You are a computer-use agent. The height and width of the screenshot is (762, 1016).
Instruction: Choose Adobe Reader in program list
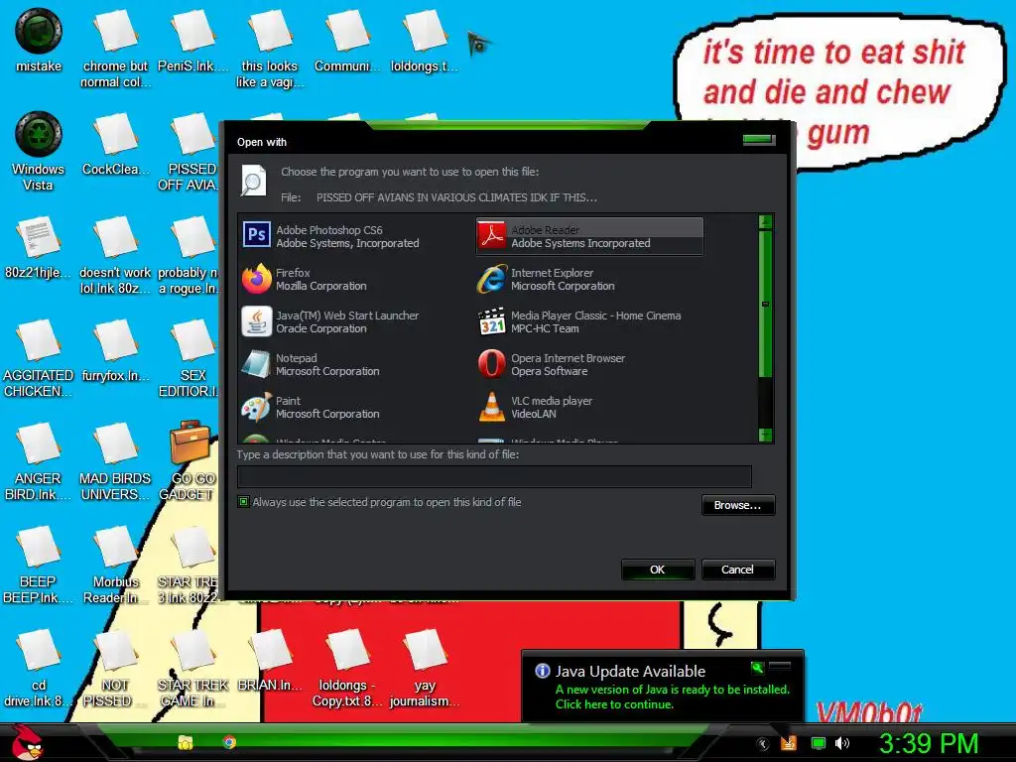tap(589, 236)
